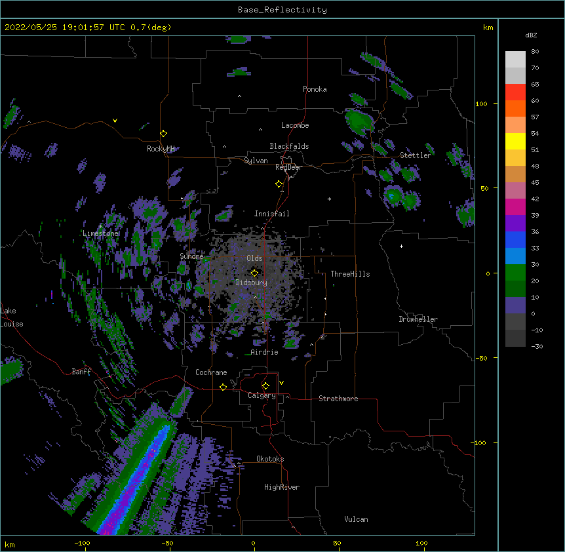Click the white asterisk marker east of RedDeer

coord(329,199)
